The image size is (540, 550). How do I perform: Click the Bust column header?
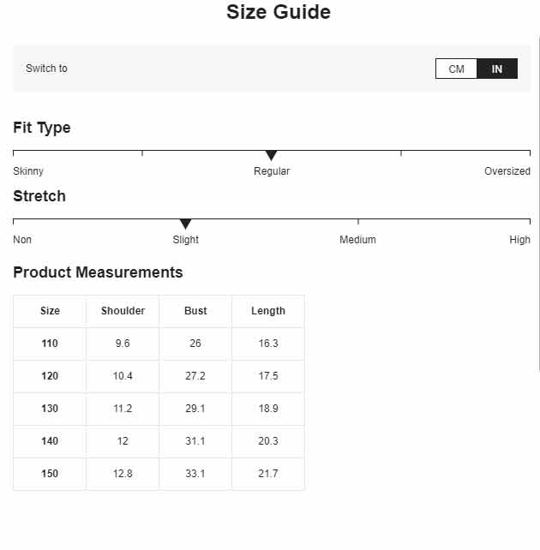click(x=195, y=311)
